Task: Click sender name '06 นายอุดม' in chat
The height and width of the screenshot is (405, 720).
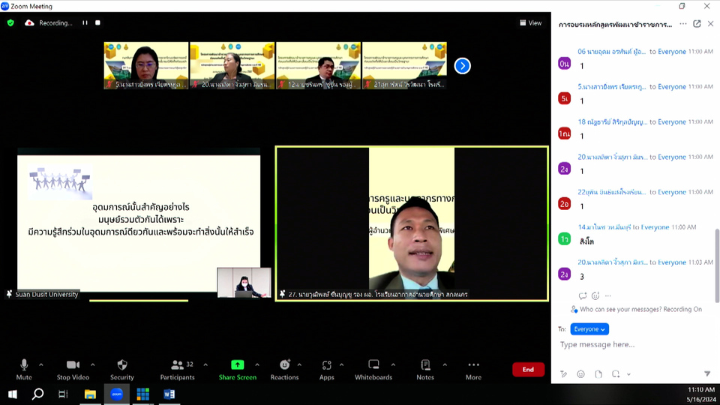Action: (612, 52)
